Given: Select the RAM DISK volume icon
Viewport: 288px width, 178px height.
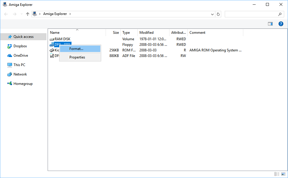Looking at the screenshot, I should tap(51, 39).
